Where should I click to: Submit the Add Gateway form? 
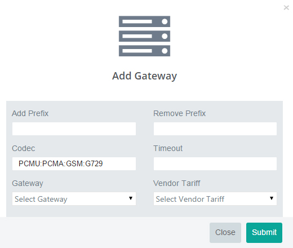pos(264,233)
